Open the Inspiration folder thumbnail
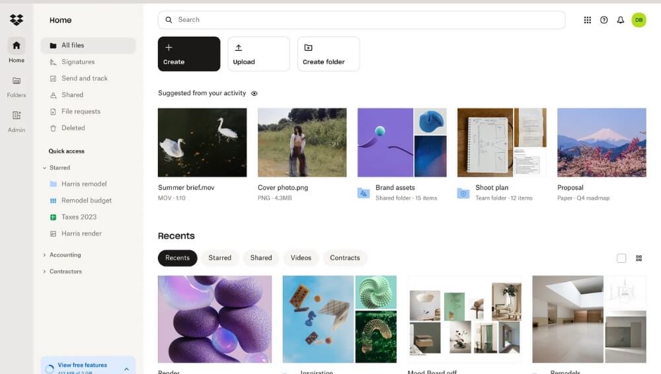 (340, 319)
